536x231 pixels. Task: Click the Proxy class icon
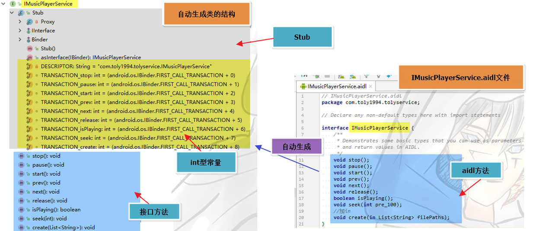click(x=29, y=22)
